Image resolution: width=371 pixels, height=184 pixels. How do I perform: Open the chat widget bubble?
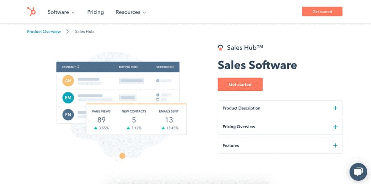pos(359,172)
